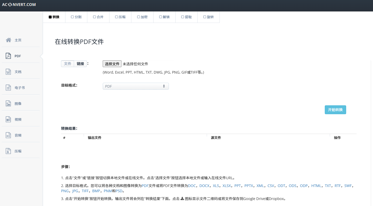373x206 pixels.
Task: Select the 分割 (split) tab checkbox
Action: 72,17
